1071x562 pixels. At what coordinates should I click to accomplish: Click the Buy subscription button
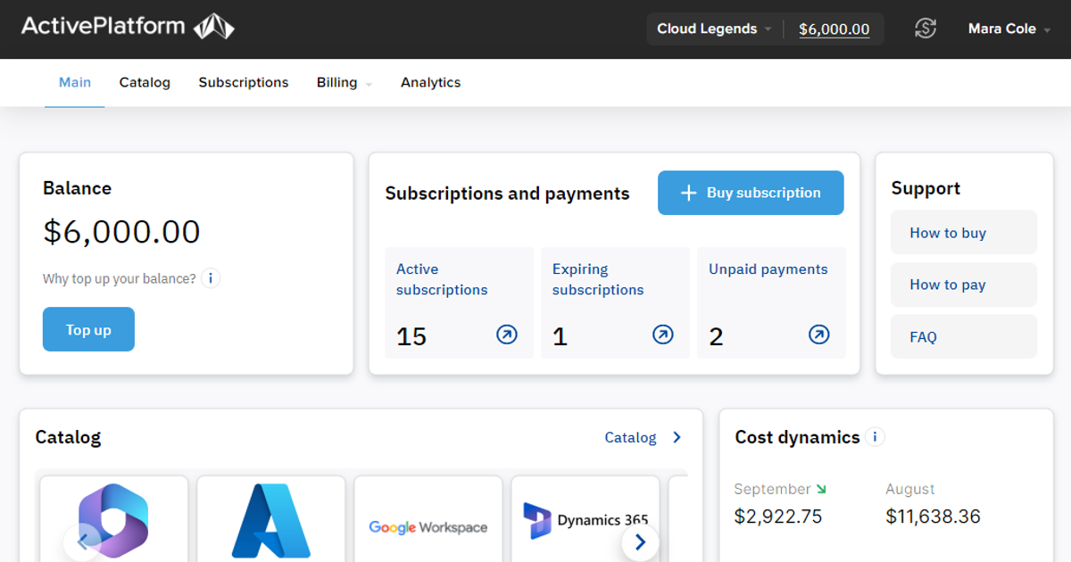coord(750,193)
